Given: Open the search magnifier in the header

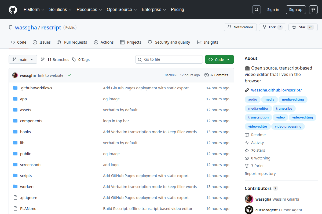Looking at the screenshot, I should click(257, 10).
